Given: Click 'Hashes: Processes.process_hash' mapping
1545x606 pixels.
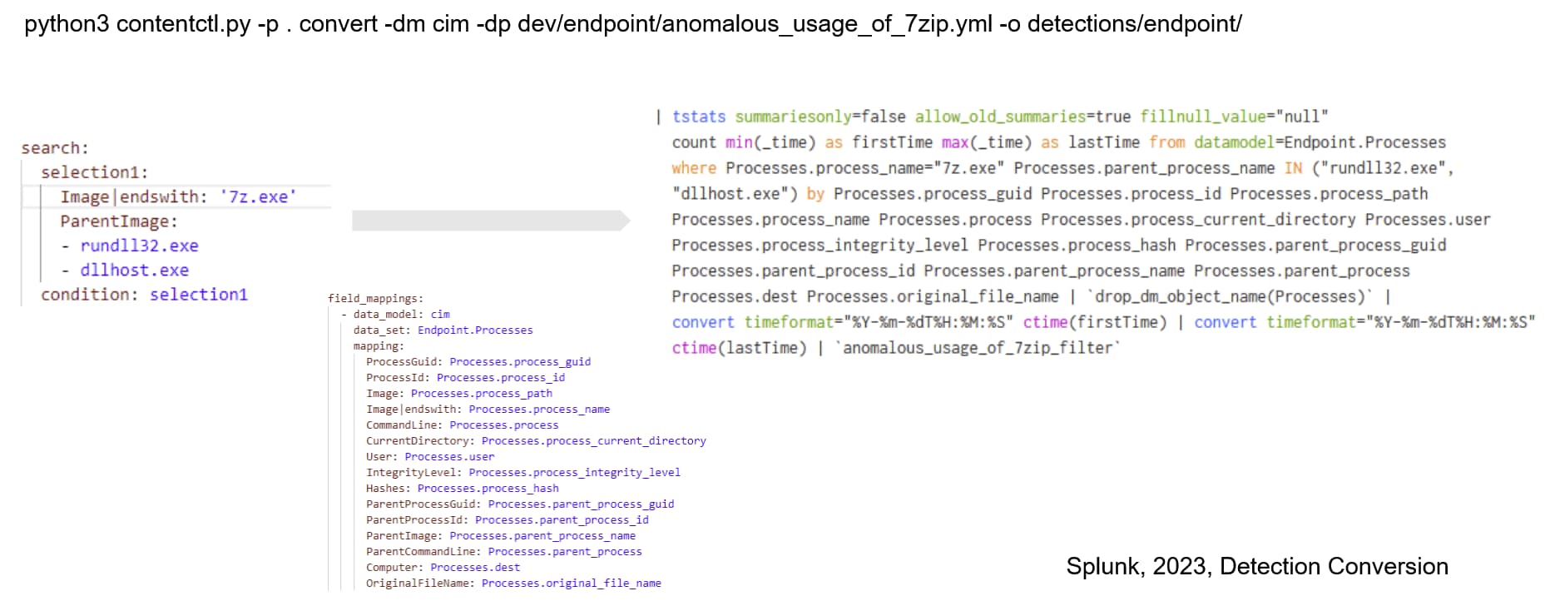Looking at the screenshot, I should coord(463,489).
